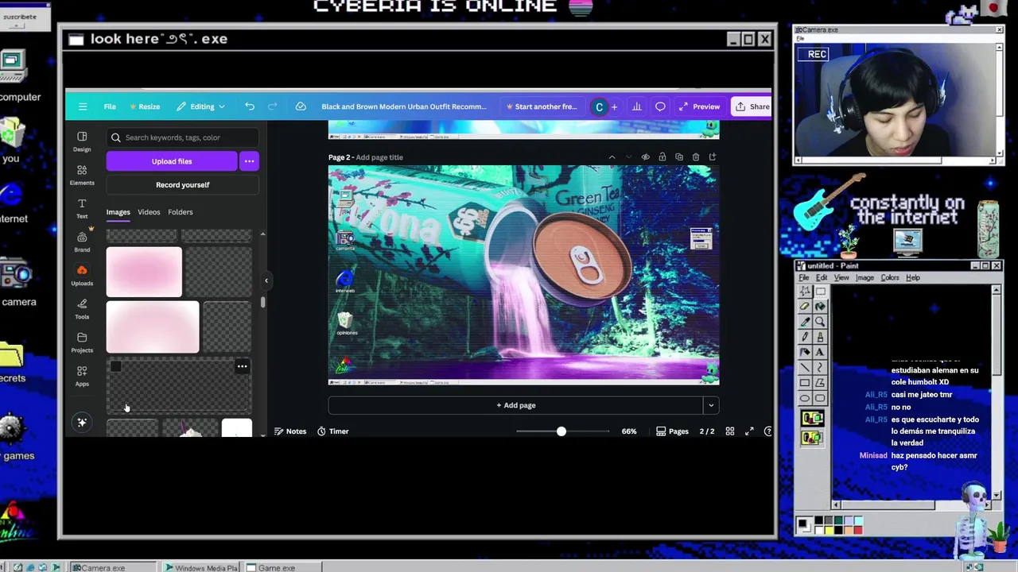Open the Apps panel in sidebar
The height and width of the screenshot is (572, 1018).
point(82,376)
